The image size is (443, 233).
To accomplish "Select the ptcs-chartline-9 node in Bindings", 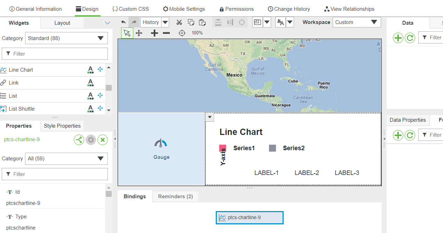I will 250,218.
